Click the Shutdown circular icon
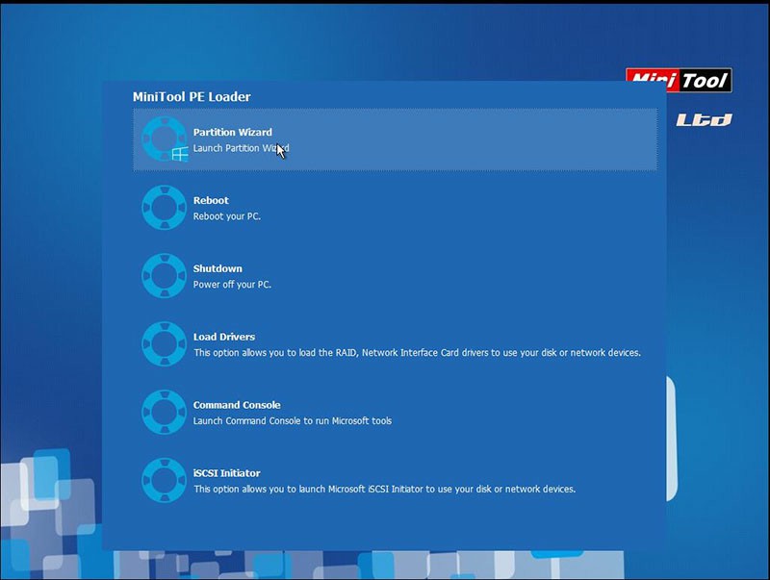The height and width of the screenshot is (580, 770). [164, 276]
